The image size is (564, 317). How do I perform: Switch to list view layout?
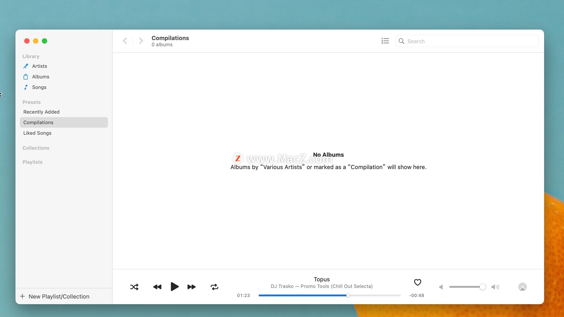click(x=385, y=41)
